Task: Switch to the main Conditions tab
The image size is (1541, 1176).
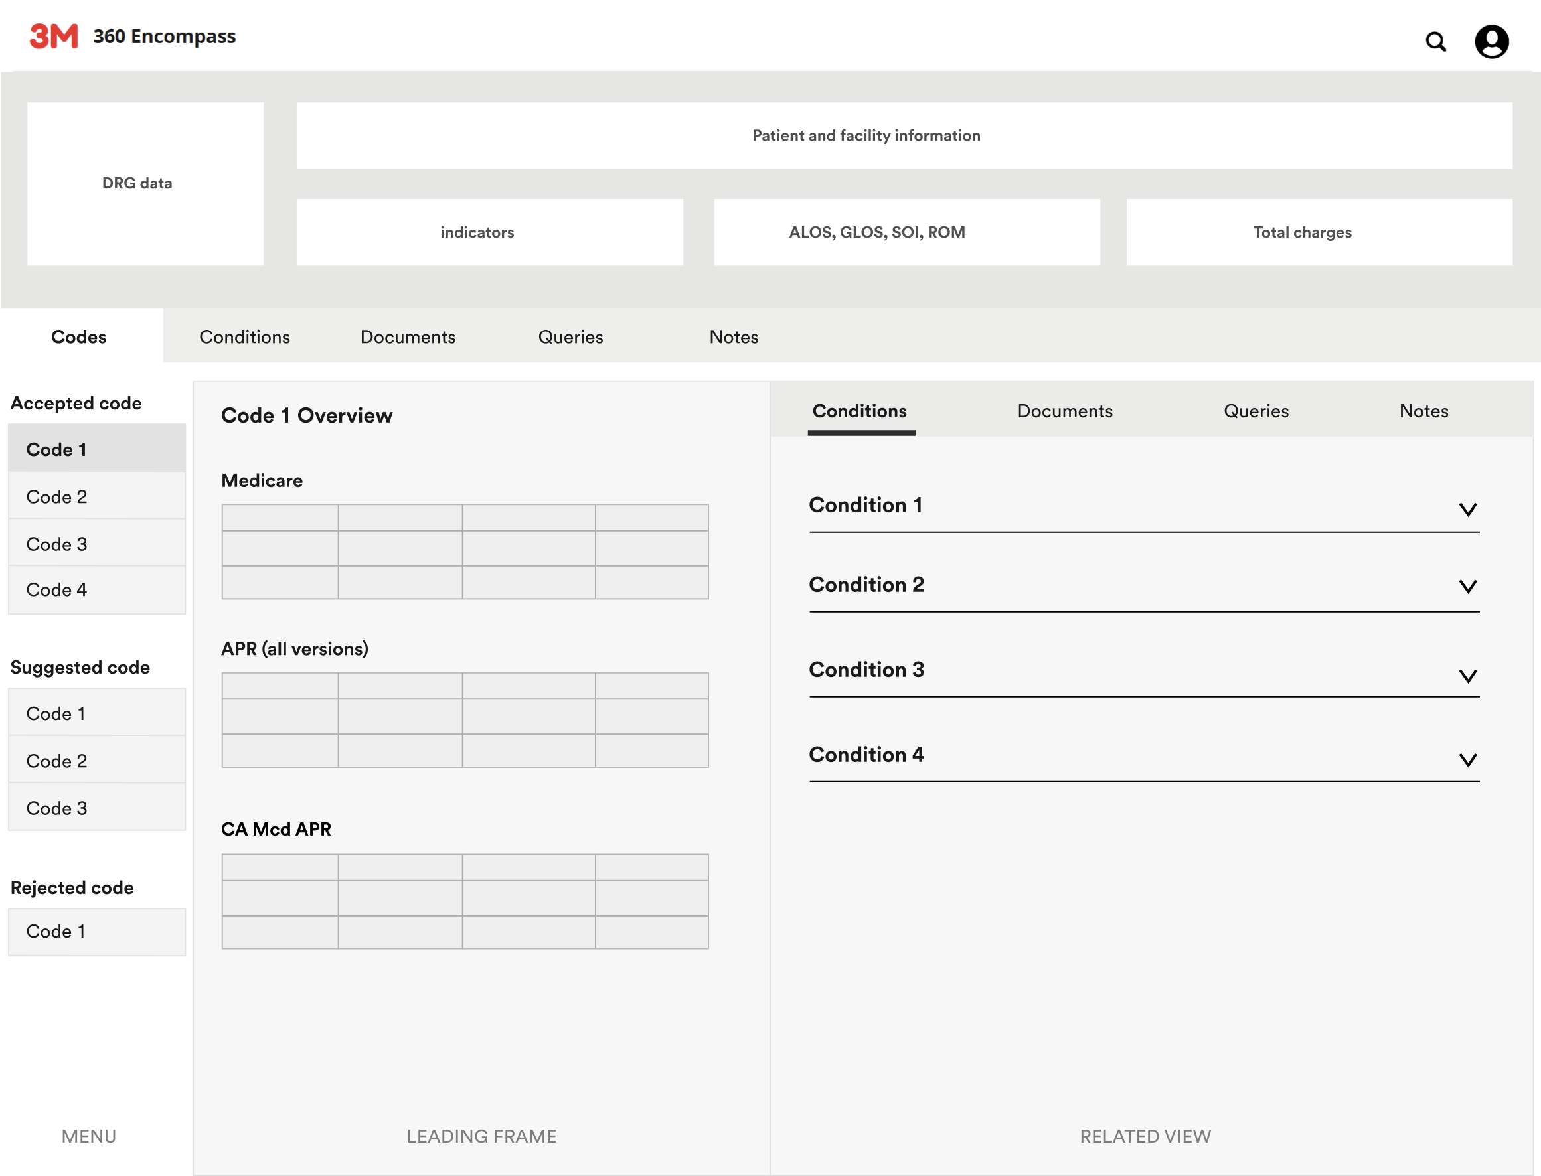Action: click(244, 337)
